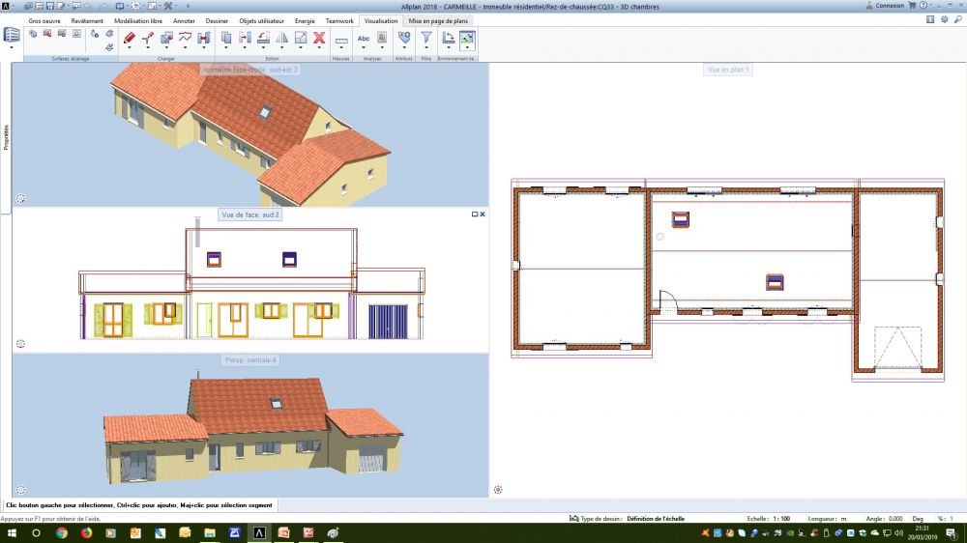Click the Angle value field in status bar
The image size is (967, 543).
tap(895, 519)
